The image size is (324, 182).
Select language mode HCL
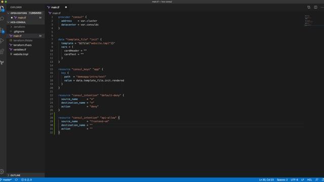tap(309, 180)
